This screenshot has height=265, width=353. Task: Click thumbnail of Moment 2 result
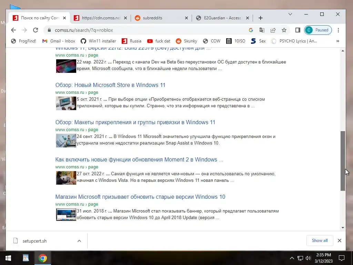point(66,178)
